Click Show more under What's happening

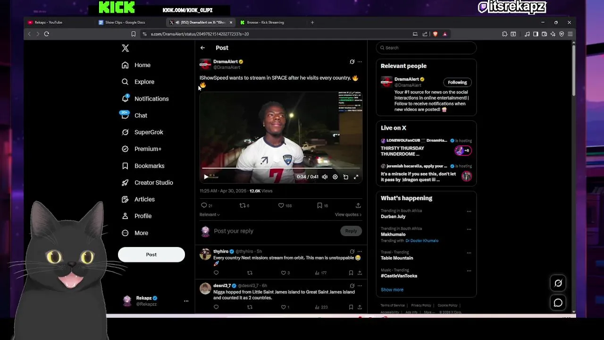(x=392, y=289)
